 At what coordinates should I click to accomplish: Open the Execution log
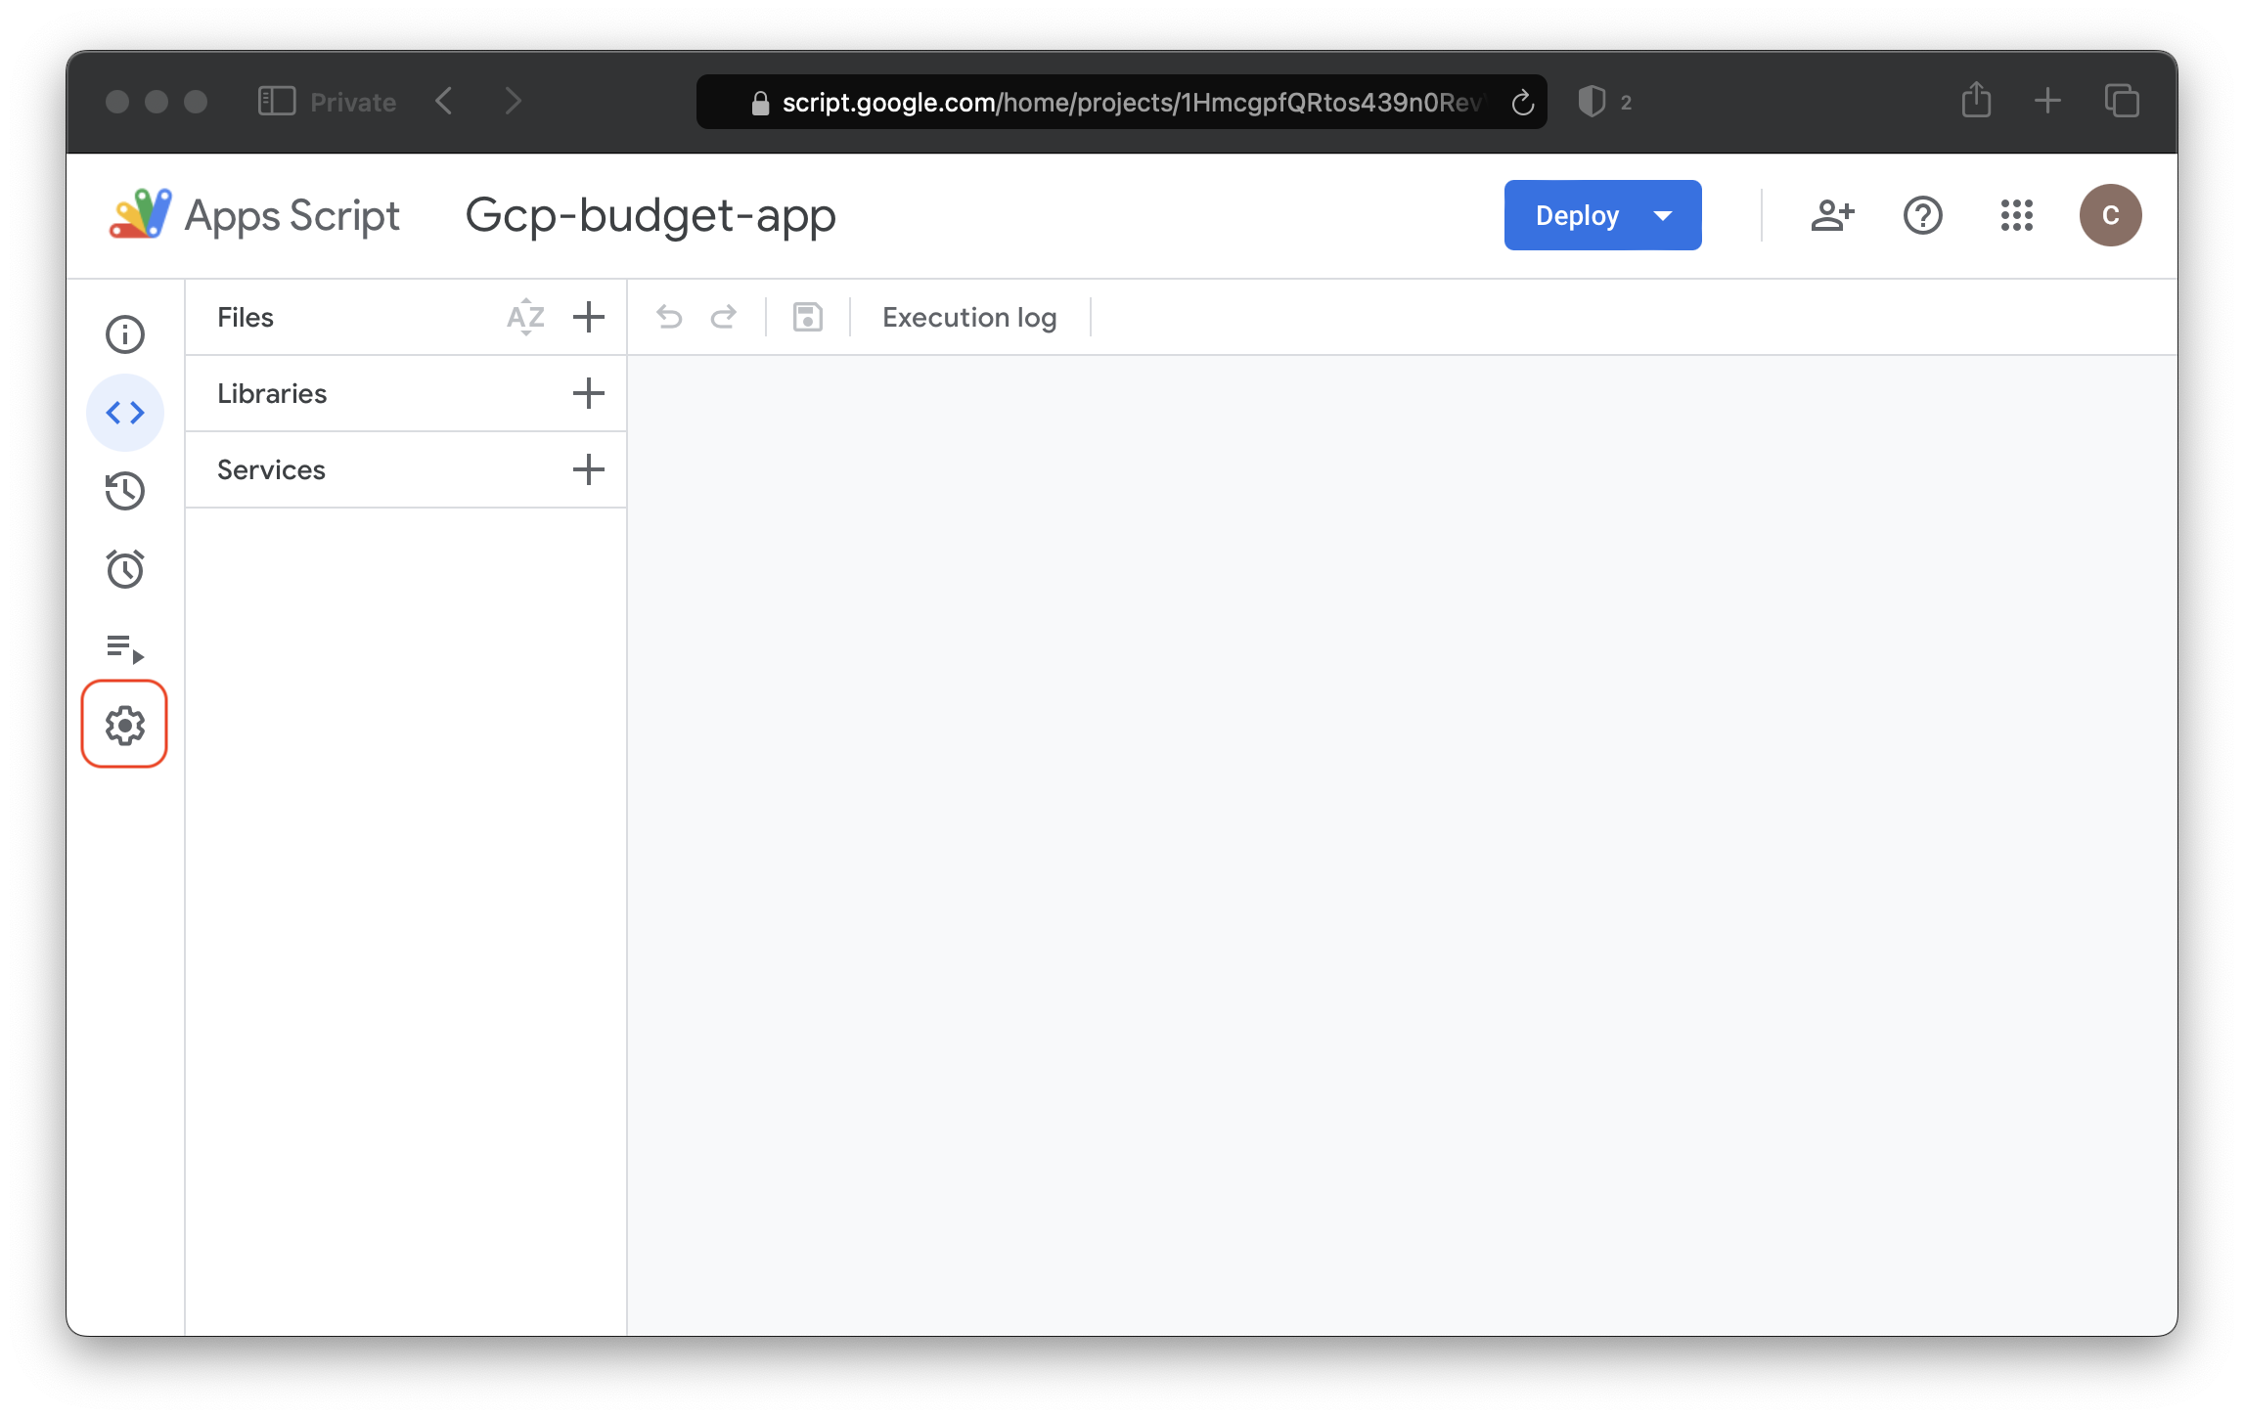968,317
